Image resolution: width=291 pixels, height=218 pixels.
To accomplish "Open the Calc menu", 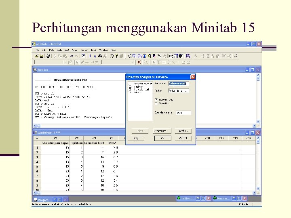I will [x=59, y=50].
